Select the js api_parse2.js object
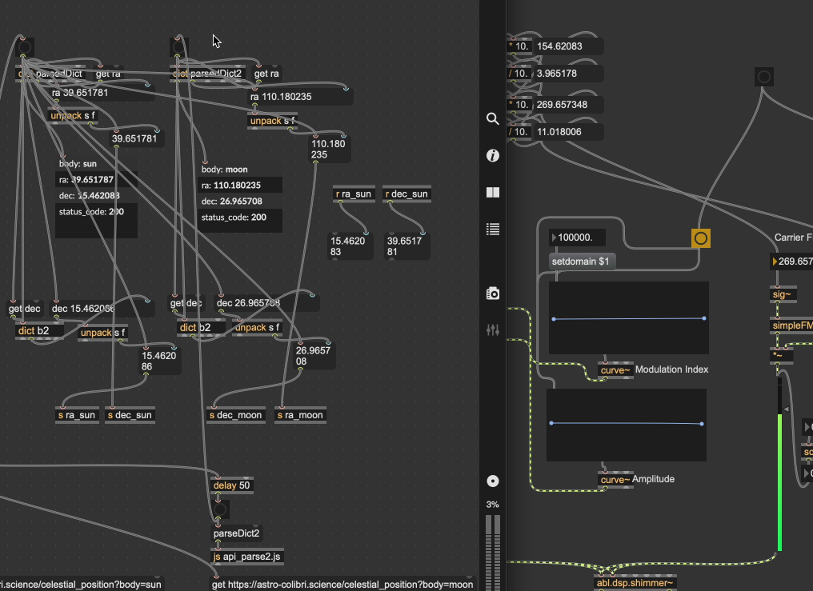The image size is (813, 591). tap(247, 557)
